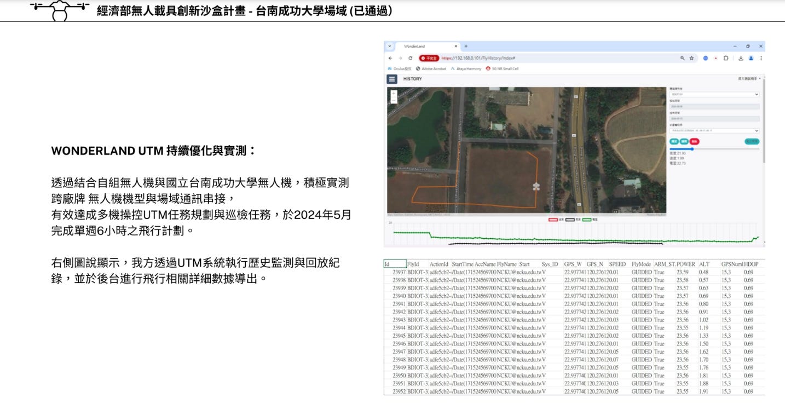The width and height of the screenshot is (785, 415).
Task: Click the red pill button
Action: tap(694, 141)
